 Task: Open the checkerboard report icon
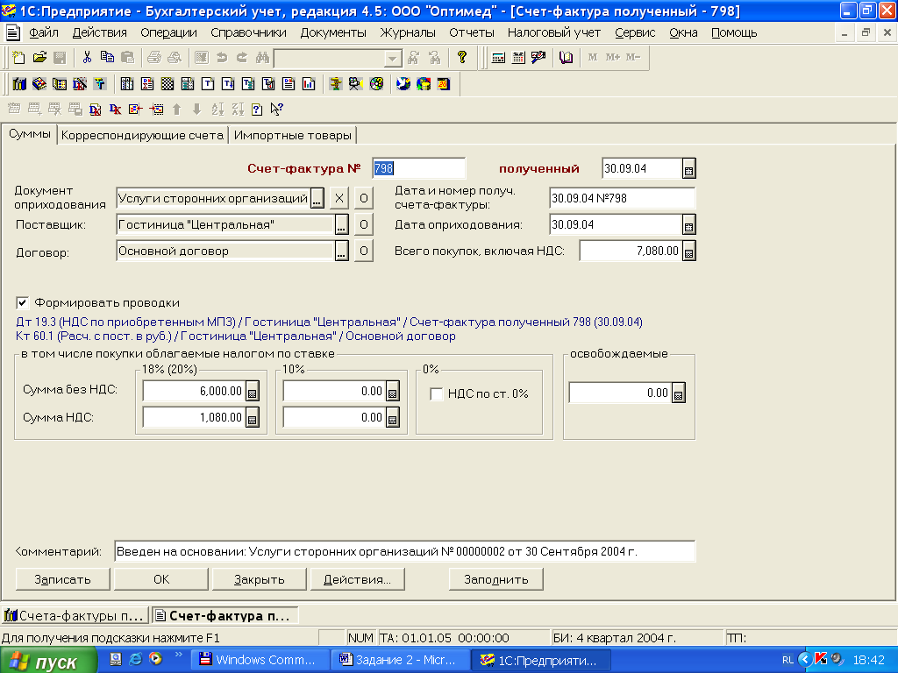[167, 84]
